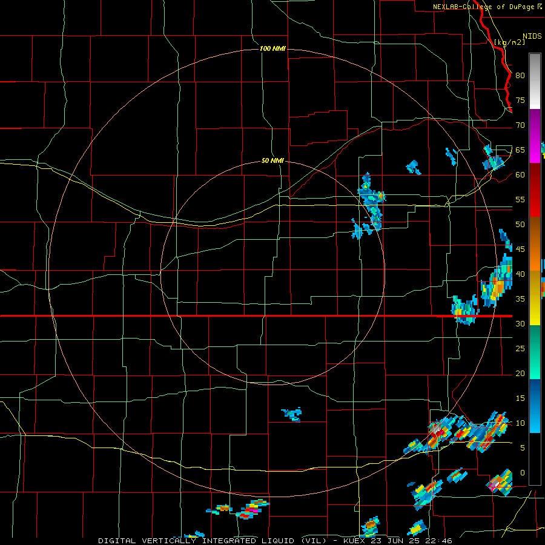
Task: Click the 75 value on the color scale
Action: click(520, 100)
